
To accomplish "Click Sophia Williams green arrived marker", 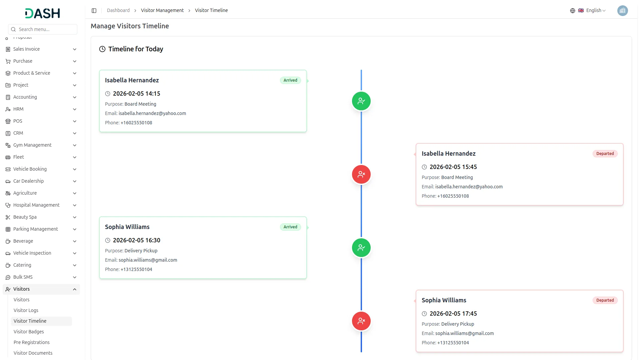I will (x=361, y=248).
